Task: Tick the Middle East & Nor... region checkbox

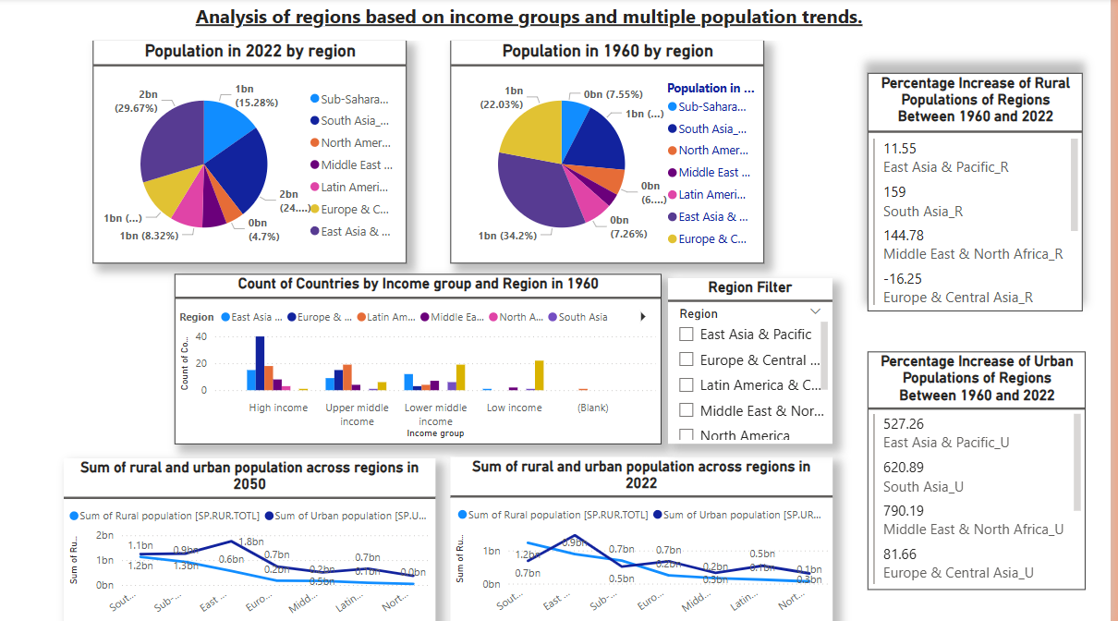Action: click(687, 410)
